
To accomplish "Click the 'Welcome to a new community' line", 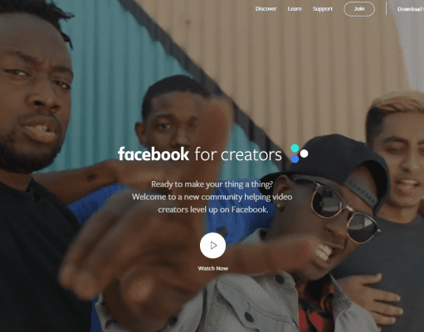I will (212, 197).
